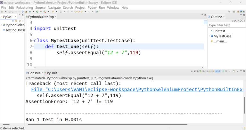Screen dimensions: 246x130
Task: Click the Debug bug toolbar icon
Action: pyautogui.click(x=30, y=12)
